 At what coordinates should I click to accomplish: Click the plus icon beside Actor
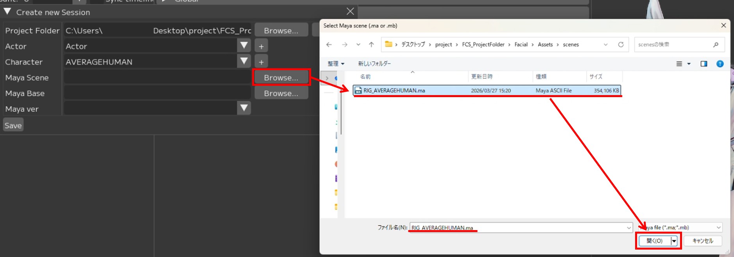pyautogui.click(x=261, y=46)
